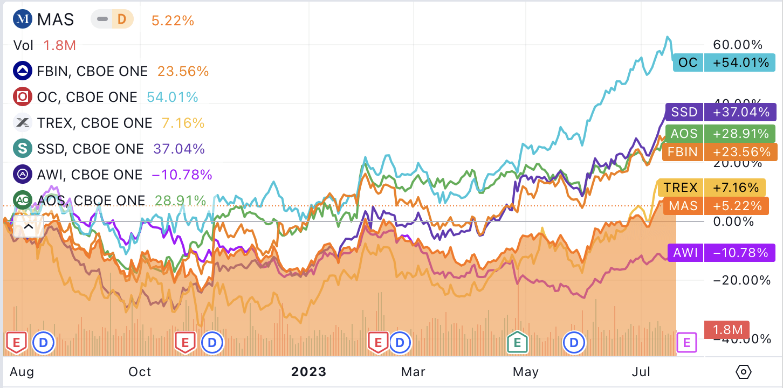Click the MAS ticker logo icon
The width and height of the screenshot is (783, 388).
point(23,19)
